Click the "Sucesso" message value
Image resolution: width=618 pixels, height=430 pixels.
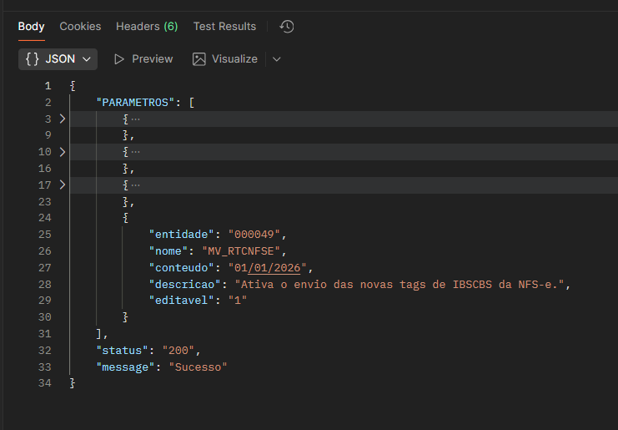198,367
